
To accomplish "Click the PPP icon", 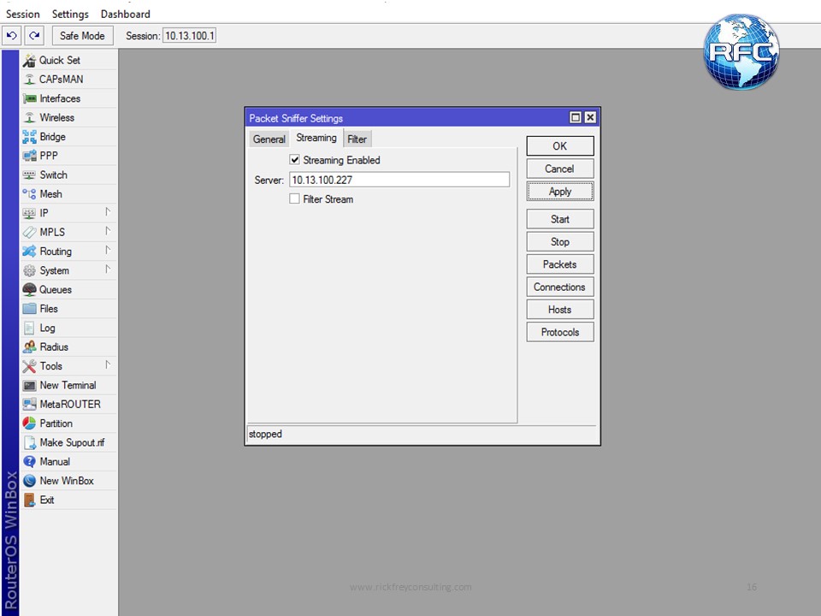I will tap(29, 156).
